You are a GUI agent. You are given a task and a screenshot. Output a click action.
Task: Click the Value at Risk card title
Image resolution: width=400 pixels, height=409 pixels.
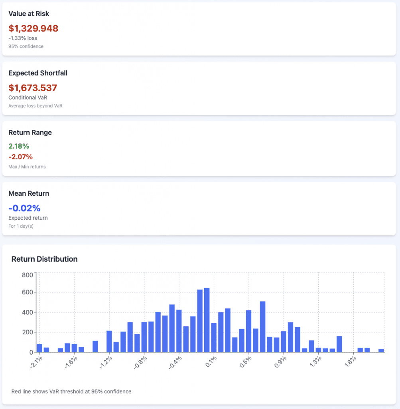coord(29,14)
